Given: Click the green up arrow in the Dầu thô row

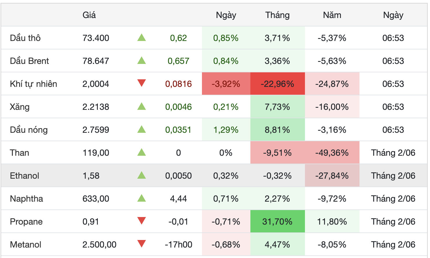Looking at the screenshot, I should 142,37.
